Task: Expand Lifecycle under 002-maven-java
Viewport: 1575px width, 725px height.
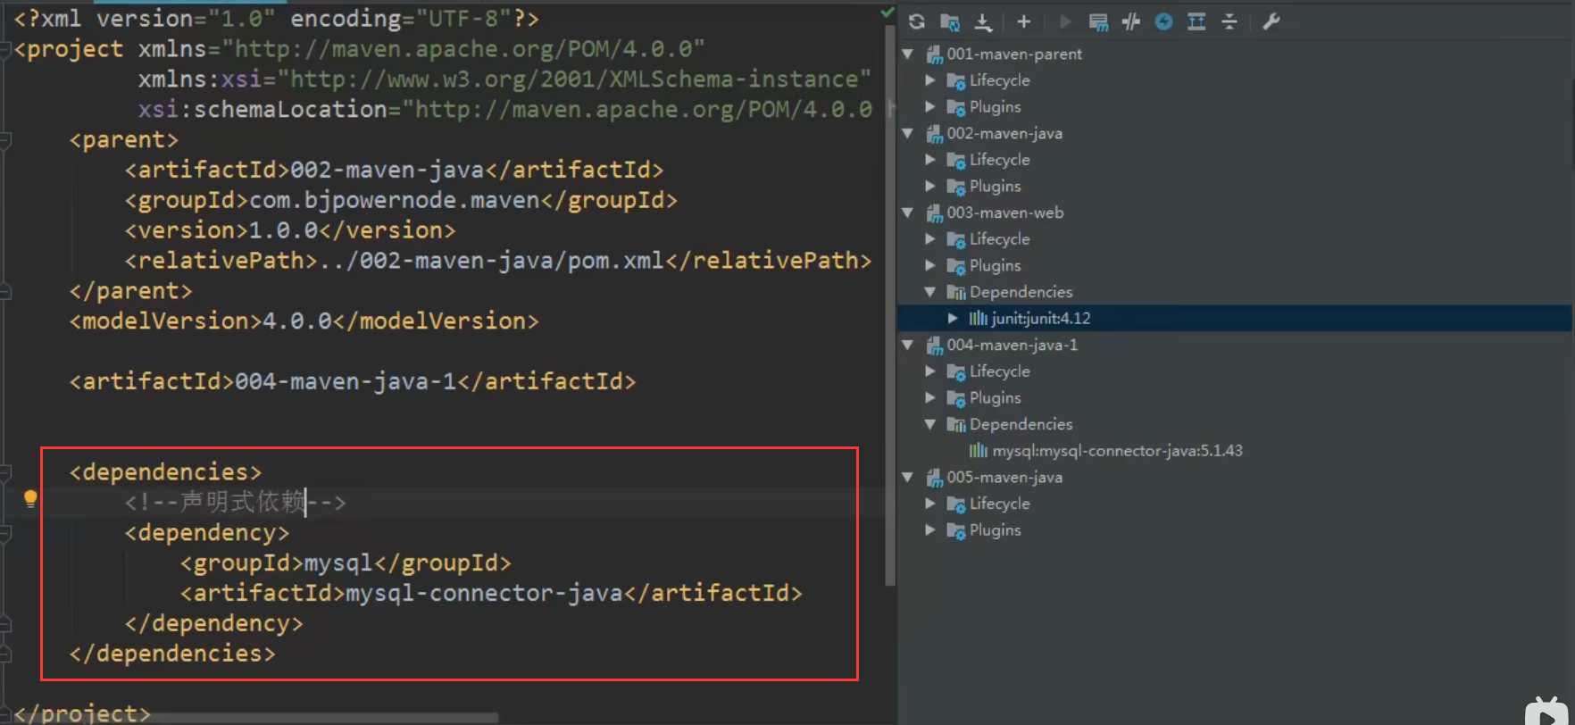Action: 930,160
